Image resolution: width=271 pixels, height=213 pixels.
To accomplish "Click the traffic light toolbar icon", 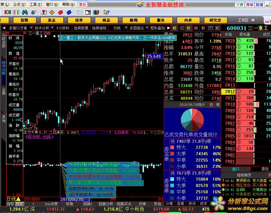I will pyautogui.click(x=8, y=12).
